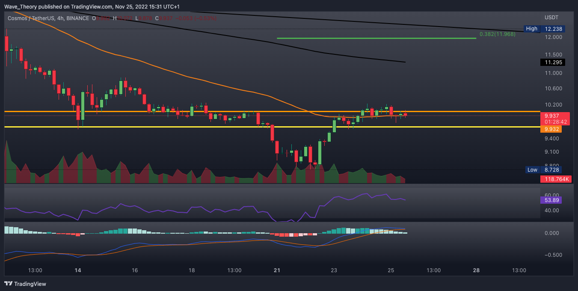The image size is (578, 291).
Task: Click the 9.400 price axis label
Action: coord(552,139)
